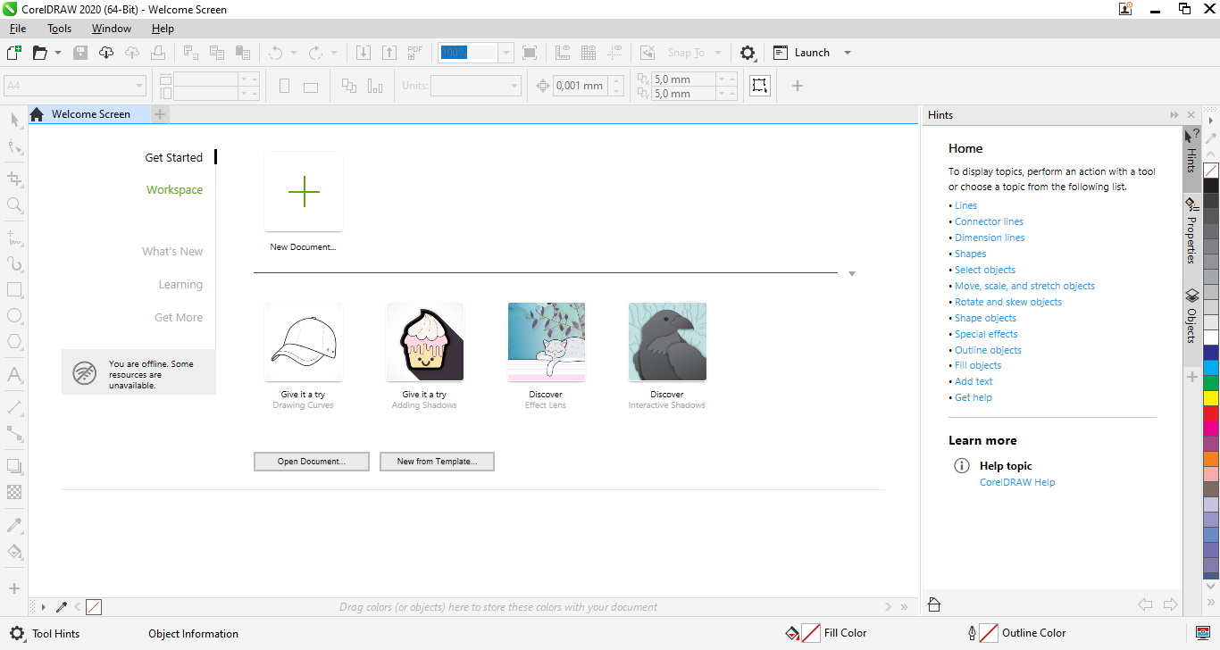Select Workspace in the welcome sidebar

coord(174,190)
